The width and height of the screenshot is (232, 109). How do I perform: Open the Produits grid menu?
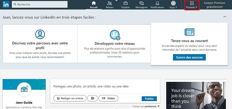point(192,5)
